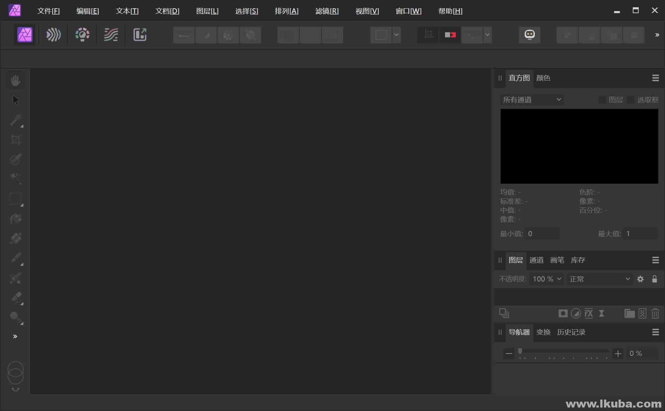Enable the 选取框 histogram checkbox
The width and height of the screenshot is (665, 411).
coord(631,100)
